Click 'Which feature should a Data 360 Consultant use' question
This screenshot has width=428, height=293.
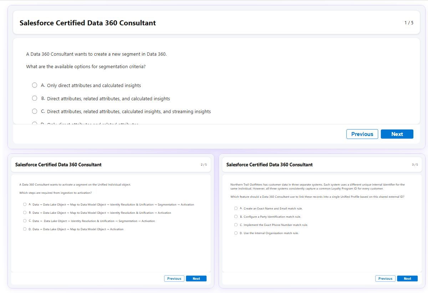click(x=317, y=197)
